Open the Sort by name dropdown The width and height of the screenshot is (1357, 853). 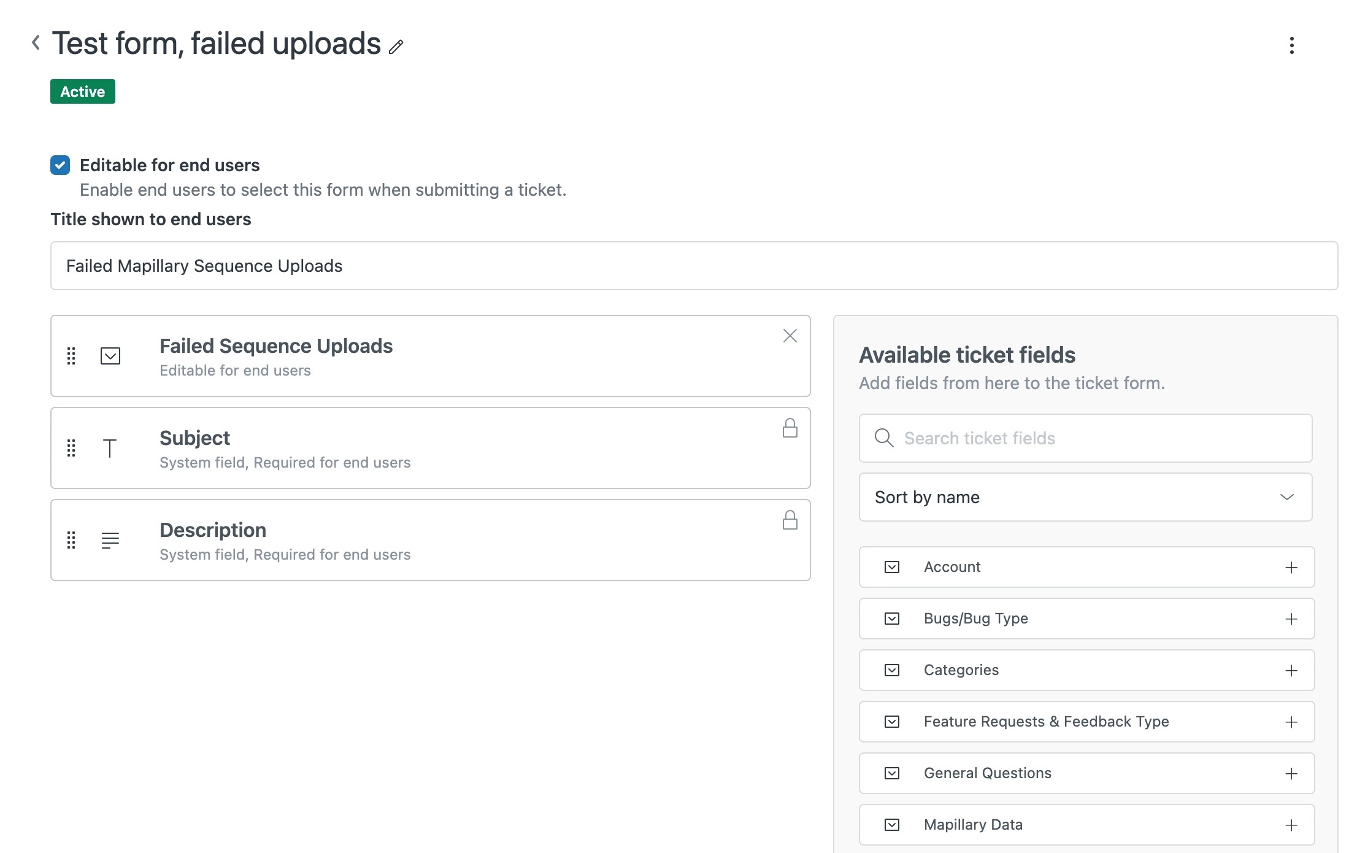point(1085,497)
